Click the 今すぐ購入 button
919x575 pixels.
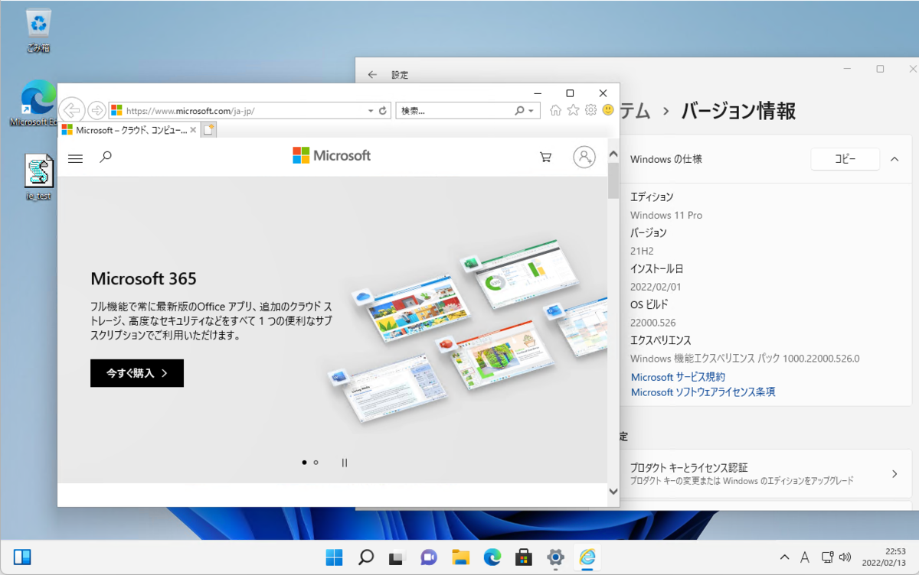[x=137, y=373]
